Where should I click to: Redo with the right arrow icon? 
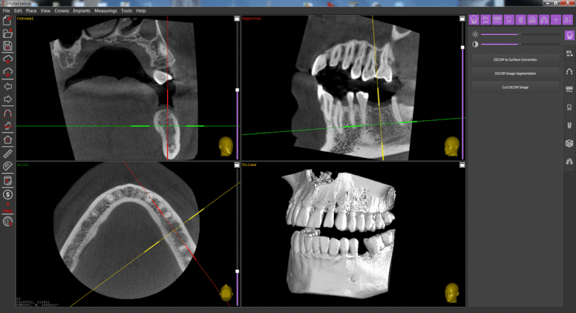tap(7, 99)
